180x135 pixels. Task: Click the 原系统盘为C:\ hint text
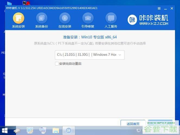[x=90, y=43]
